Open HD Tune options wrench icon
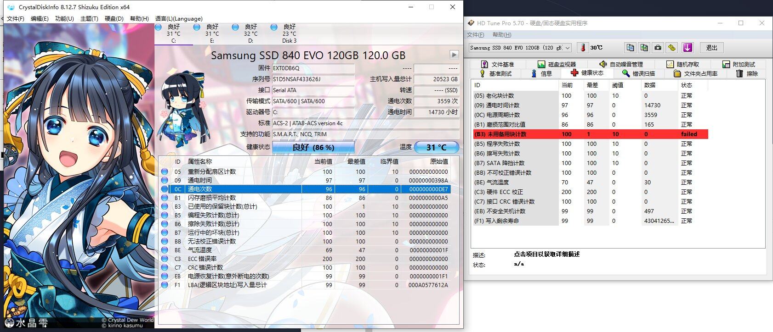The image size is (773, 332). pos(672,48)
